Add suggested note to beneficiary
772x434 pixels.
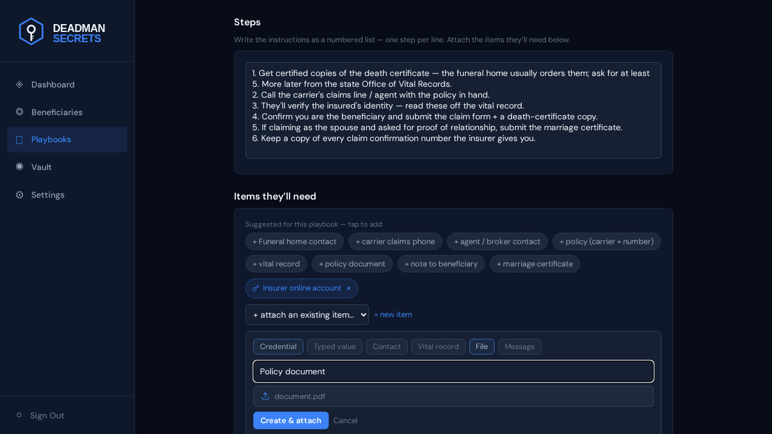coord(441,264)
